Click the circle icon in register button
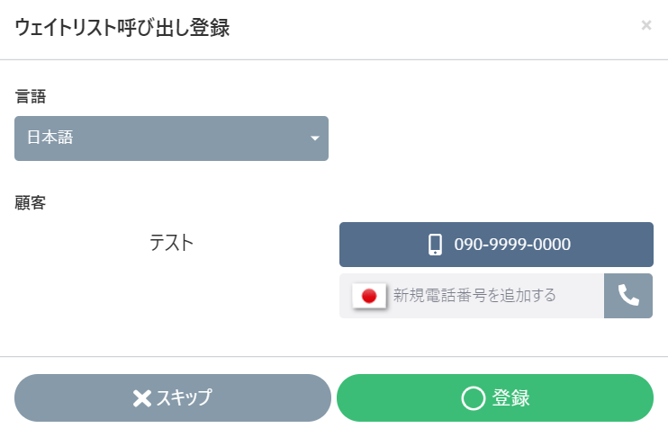The width and height of the screenshot is (668, 437). (474, 398)
